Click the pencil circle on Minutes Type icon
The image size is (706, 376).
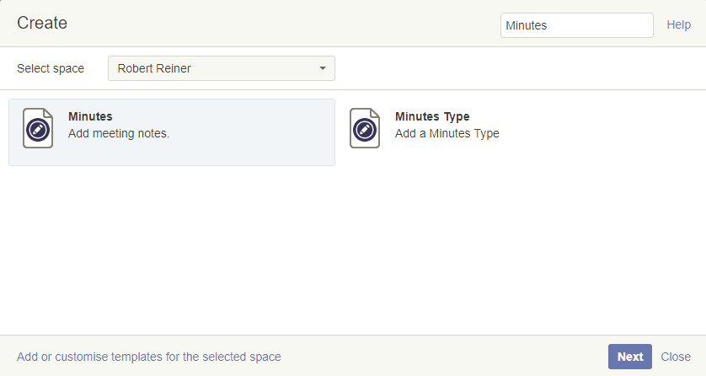pyautogui.click(x=364, y=130)
